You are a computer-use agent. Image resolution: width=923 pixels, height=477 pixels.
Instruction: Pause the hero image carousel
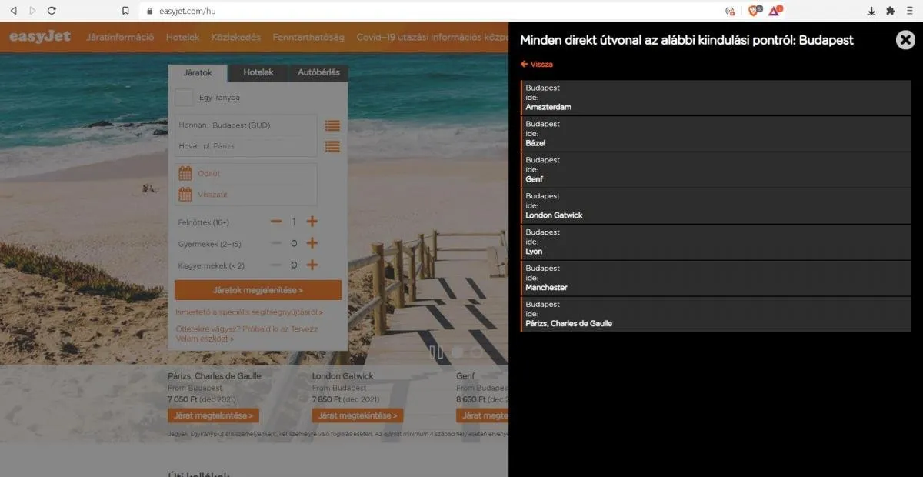[436, 352]
